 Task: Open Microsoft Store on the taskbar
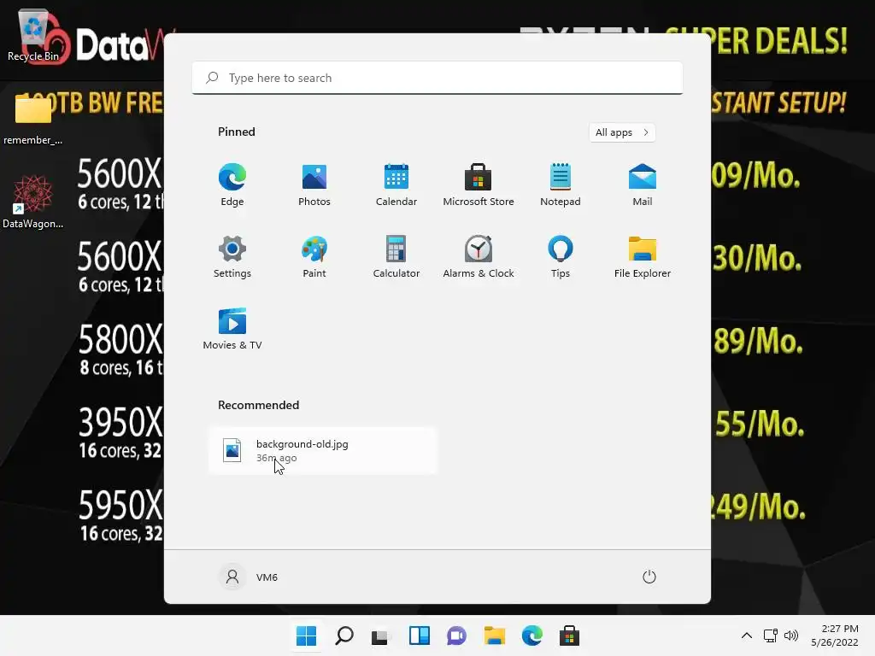(x=569, y=635)
